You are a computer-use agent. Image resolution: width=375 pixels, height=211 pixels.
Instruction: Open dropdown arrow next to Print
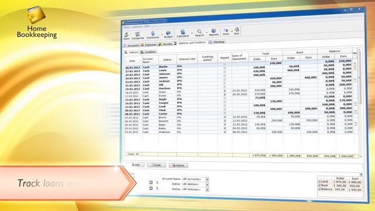pyautogui.click(x=231, y=32)
